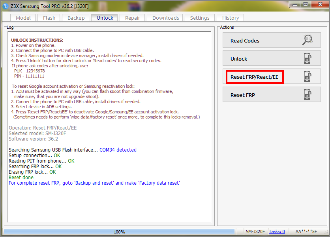
Task: Maximize the Z3X Samsung Tool window
Action: pyautogui.click(x=306, y=5)
